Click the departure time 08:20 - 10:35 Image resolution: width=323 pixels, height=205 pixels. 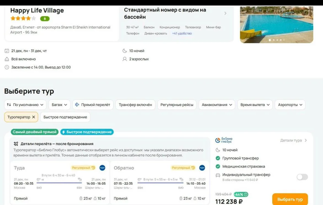point(24,184)
